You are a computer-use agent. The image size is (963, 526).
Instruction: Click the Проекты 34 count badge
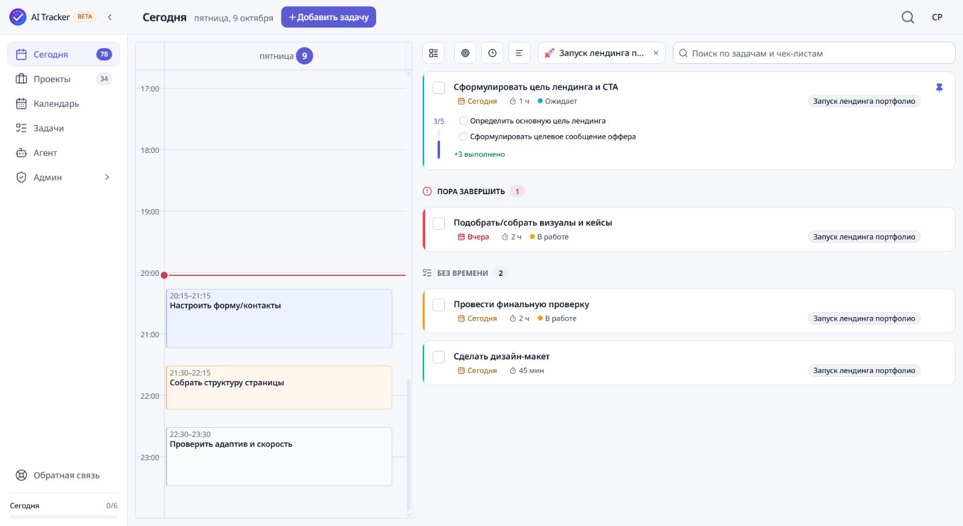(x=104, y=79)
